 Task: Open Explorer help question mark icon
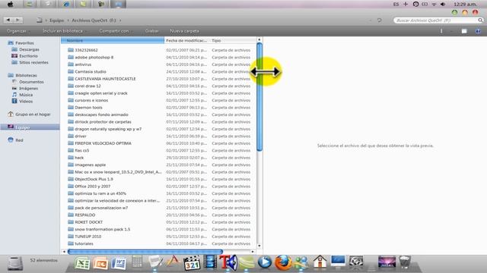coord(478,31)
